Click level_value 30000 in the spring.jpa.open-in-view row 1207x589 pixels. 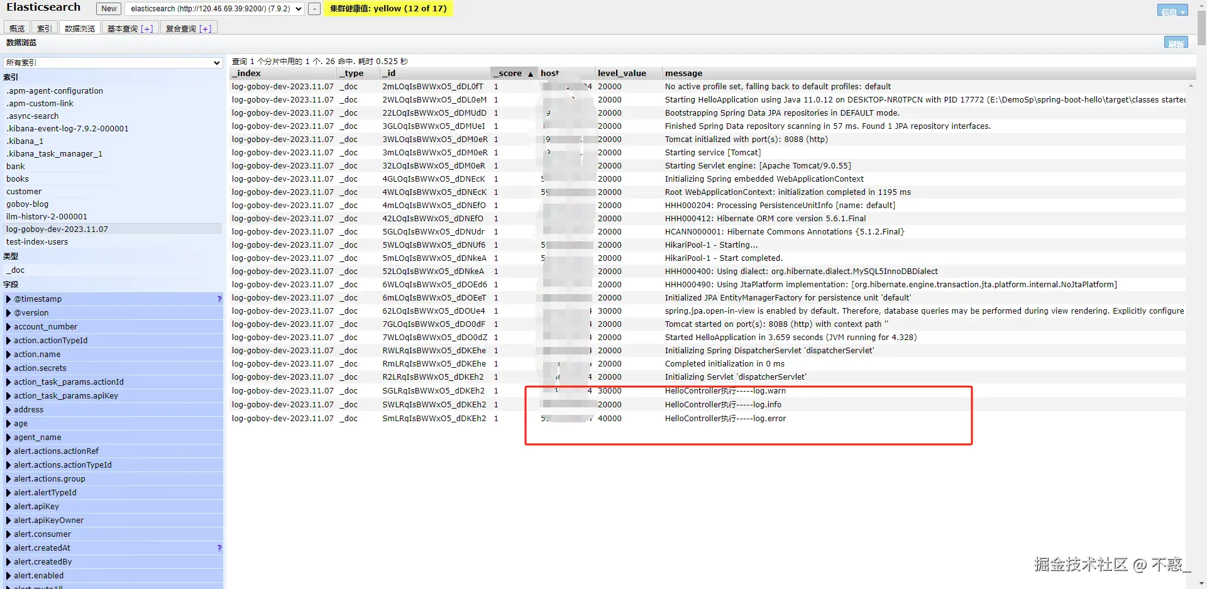[x=610, y=311]
